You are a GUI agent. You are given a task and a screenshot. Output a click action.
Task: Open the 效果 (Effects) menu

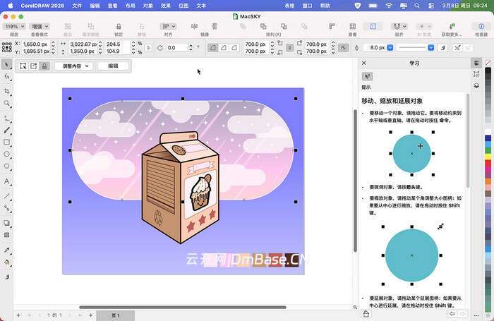click(166, 6)
